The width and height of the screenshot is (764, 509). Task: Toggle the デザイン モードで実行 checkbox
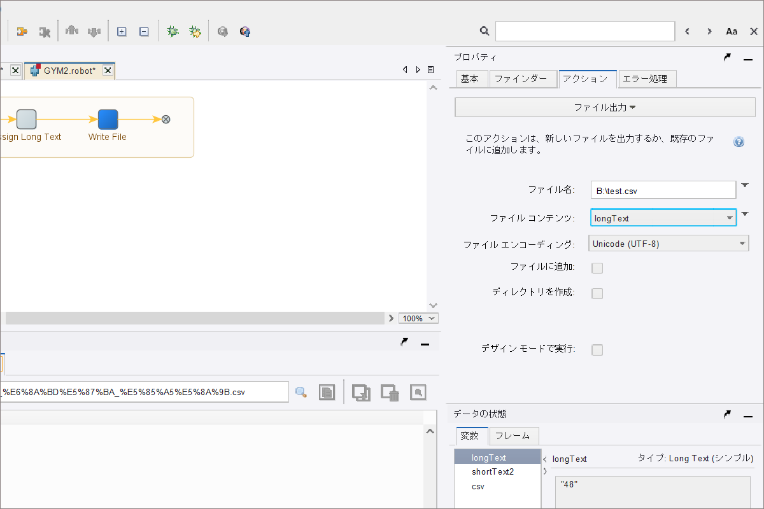coord(597,350)
